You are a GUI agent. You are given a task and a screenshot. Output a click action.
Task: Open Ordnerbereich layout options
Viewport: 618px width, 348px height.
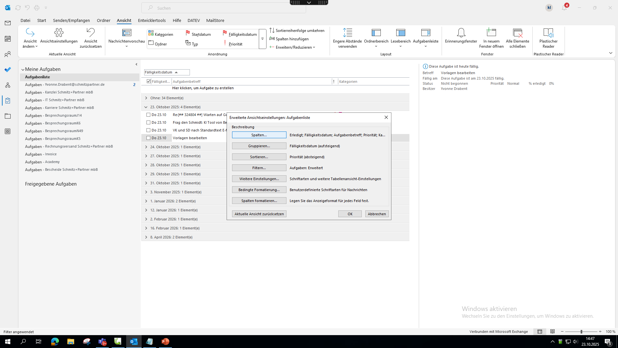376,38
